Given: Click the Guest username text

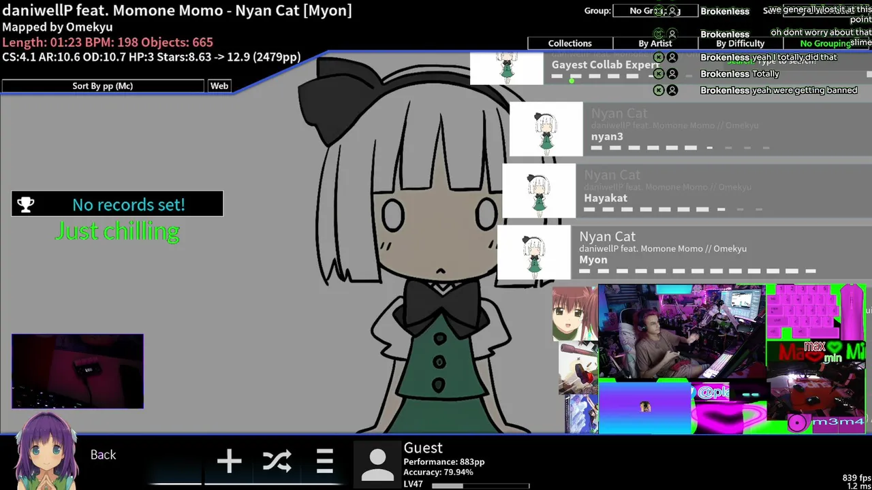Looking at the screenshot, I should [423, 448].
